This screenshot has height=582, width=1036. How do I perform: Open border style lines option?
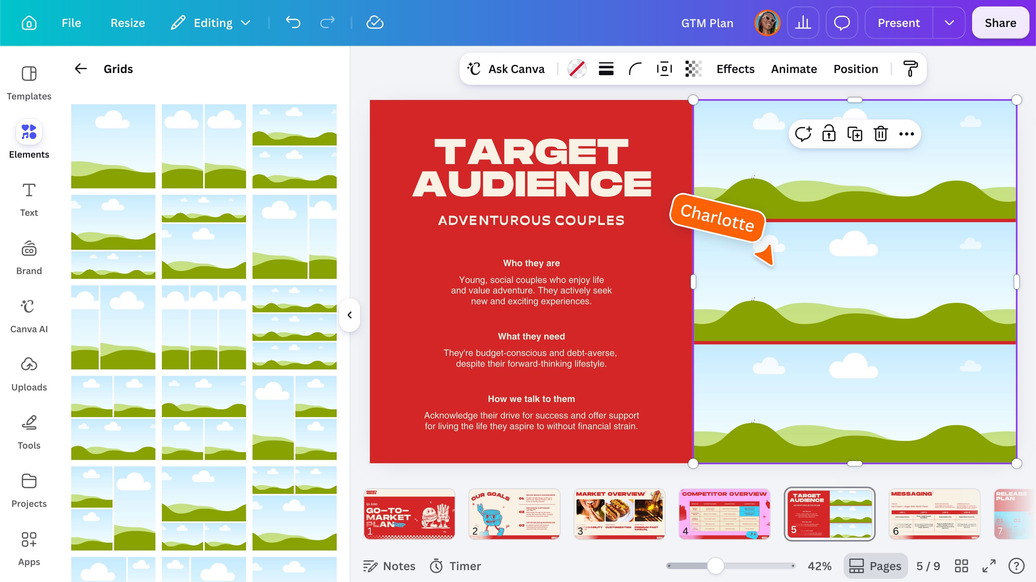(x=606, y=69)
